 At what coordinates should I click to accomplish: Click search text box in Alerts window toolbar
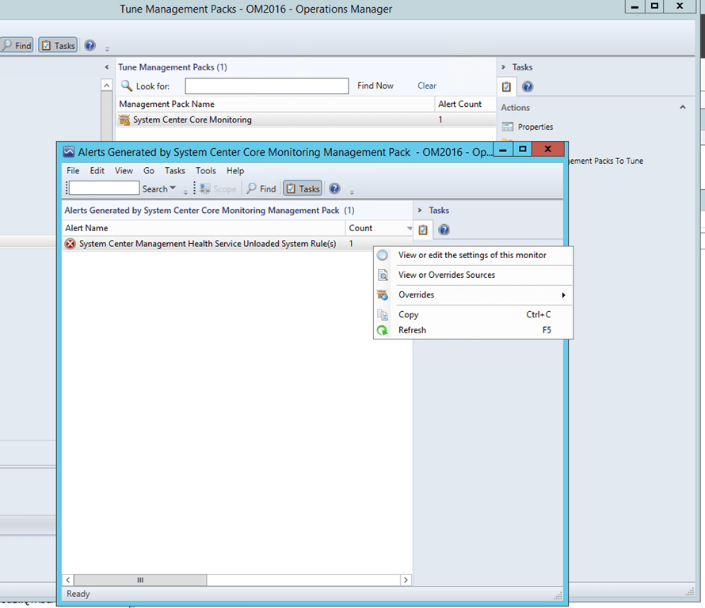(x=105, y=188)
